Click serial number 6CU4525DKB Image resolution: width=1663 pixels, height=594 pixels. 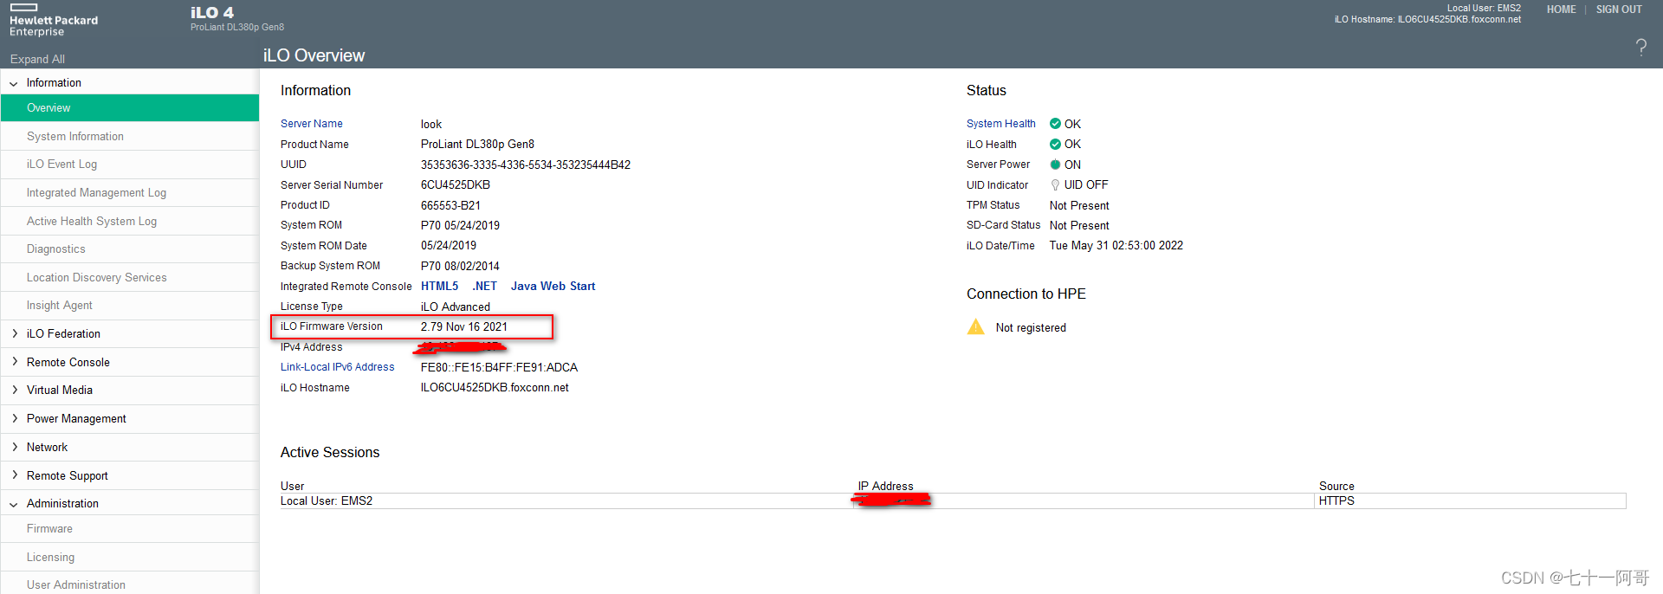click(456, 185)
